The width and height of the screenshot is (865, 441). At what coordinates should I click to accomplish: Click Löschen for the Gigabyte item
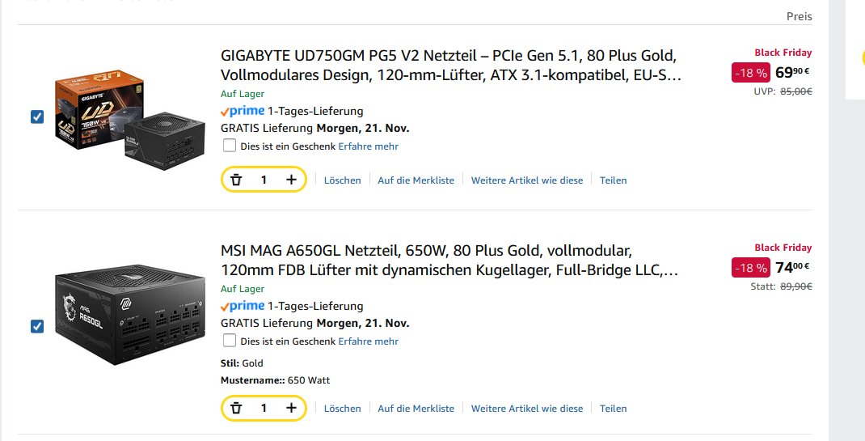tap(343, 180)
